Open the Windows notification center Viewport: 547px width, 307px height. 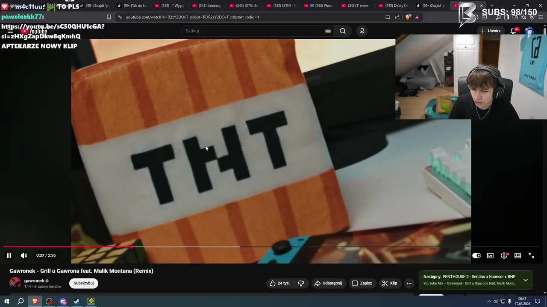tap(538, 301)
